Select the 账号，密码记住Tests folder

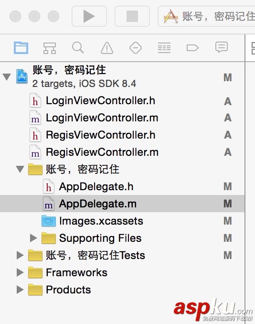[x=35, y=255]
